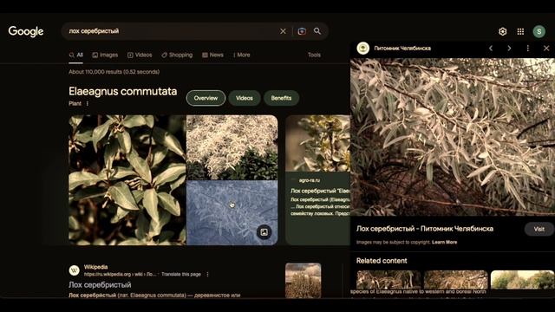Screen dimensions: 555x312
Task: Click Лох серебристый - Питомник Челябинска title
Action: pos(425,229)
